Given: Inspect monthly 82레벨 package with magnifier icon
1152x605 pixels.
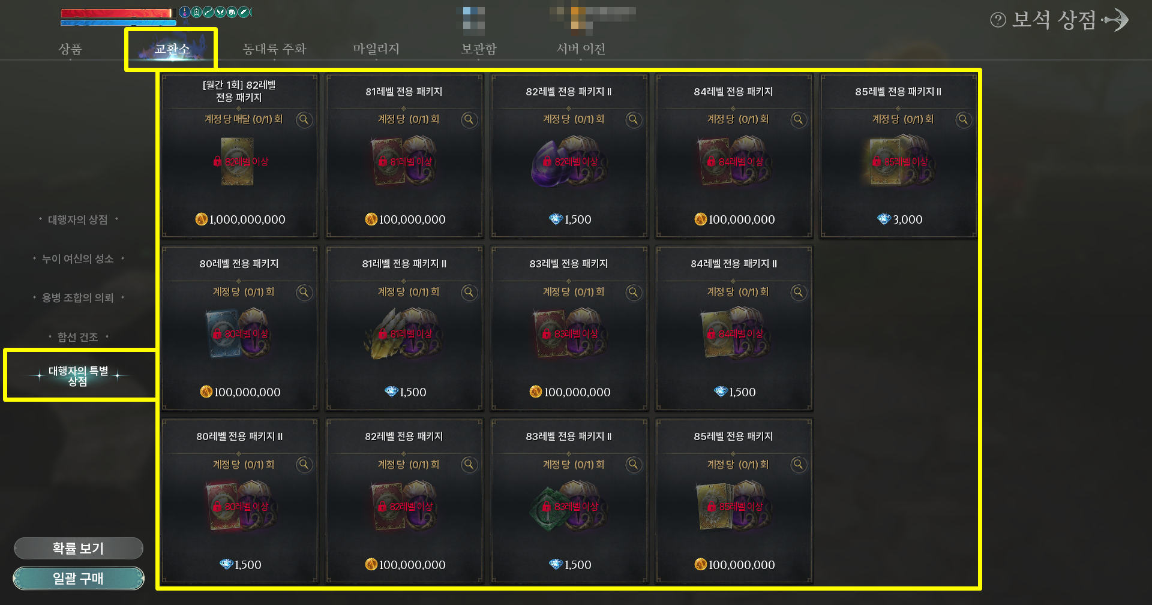Looking at the screenshot, I should tap(304, 120).
